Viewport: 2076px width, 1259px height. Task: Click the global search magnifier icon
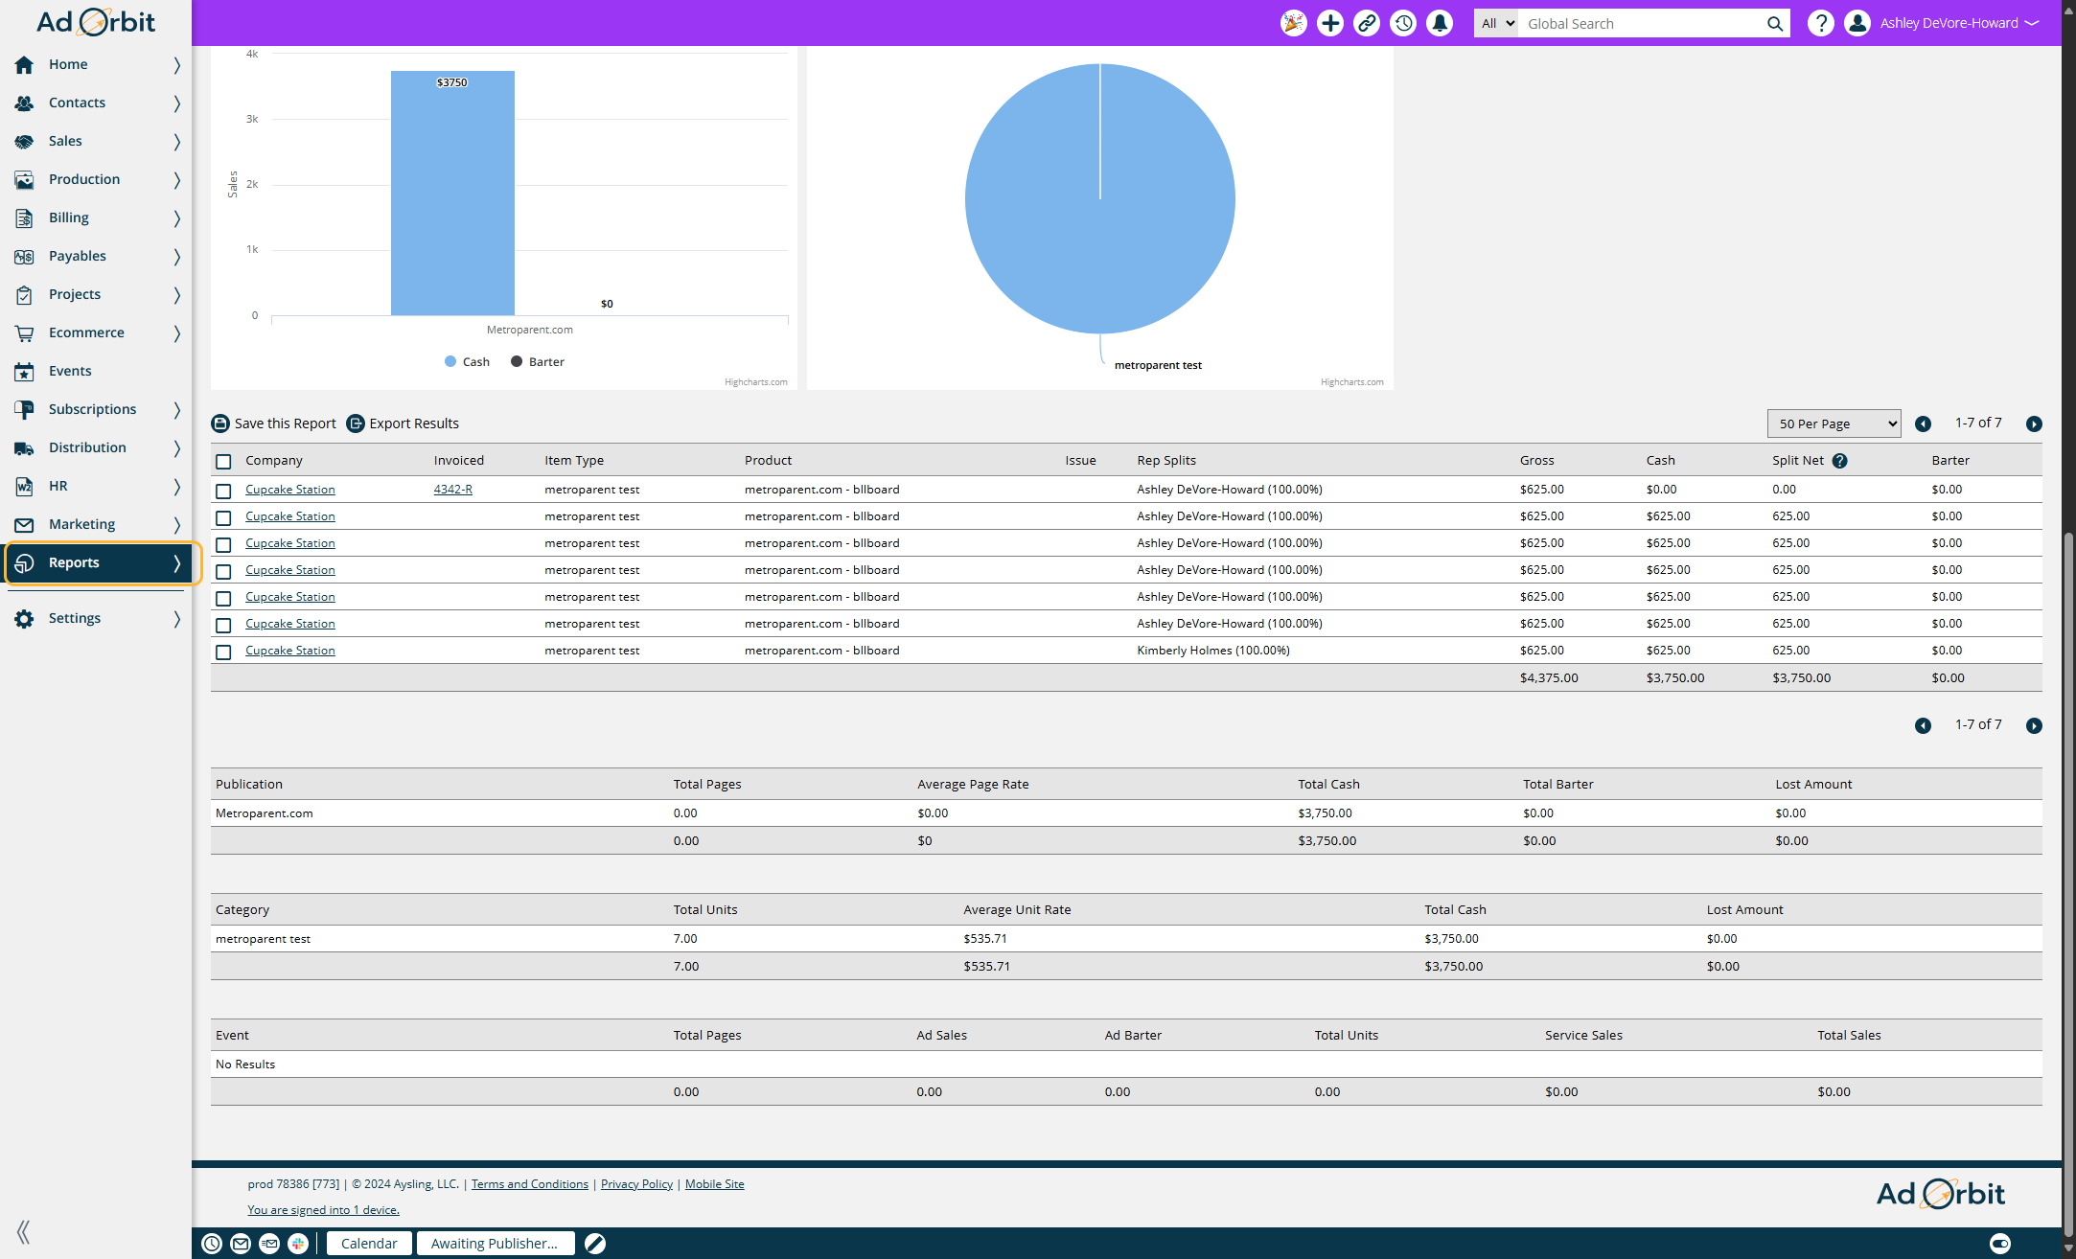click(1775, 24)
